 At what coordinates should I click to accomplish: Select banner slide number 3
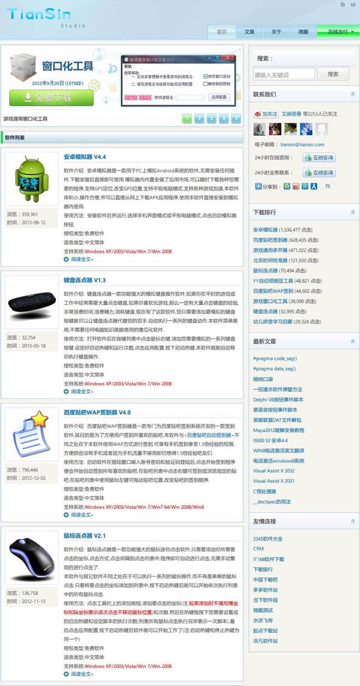211,119
